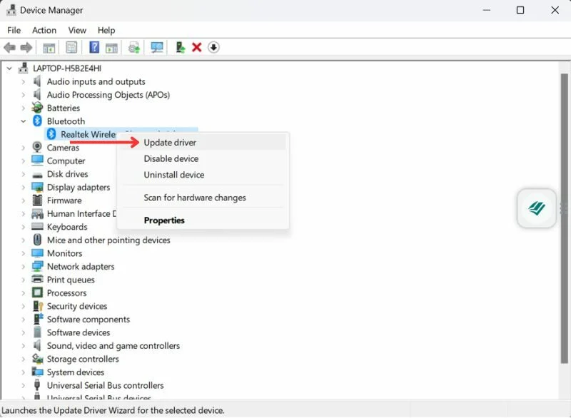The image size is (571, 418).
Task: Select Disable device in context menu
Action: coord(171,158)
